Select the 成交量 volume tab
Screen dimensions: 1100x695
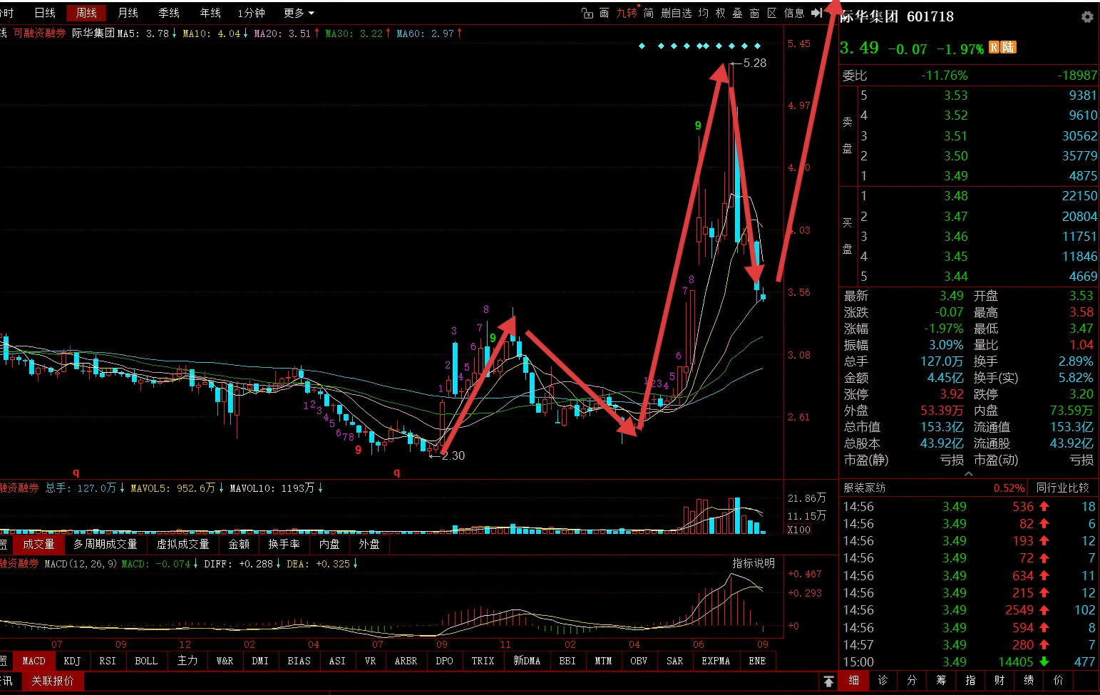coord(38,544)
